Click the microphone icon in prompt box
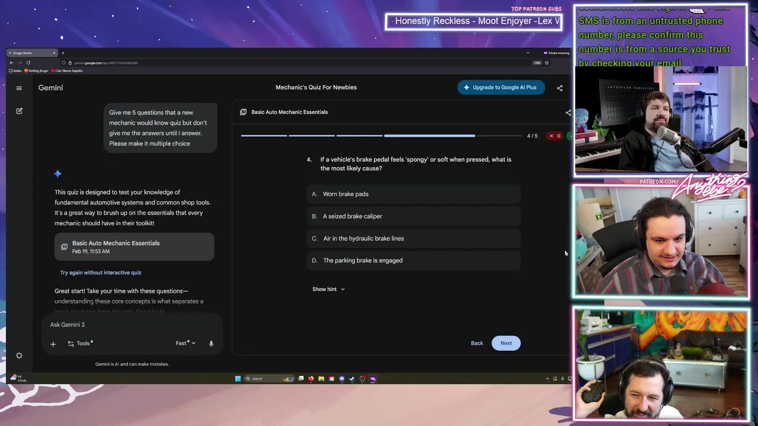The image size is (758, 426). tap(211, 343)
